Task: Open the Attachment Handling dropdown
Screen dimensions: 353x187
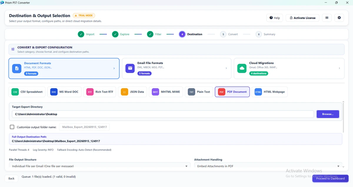Action: click(268, 166)
